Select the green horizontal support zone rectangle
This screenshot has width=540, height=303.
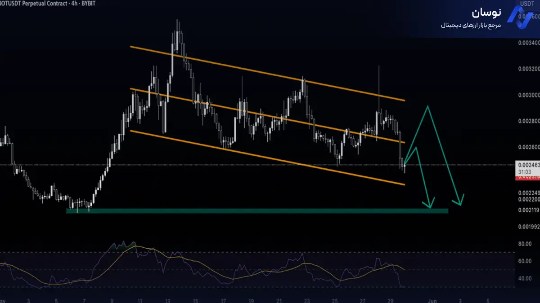coord(257,211)
